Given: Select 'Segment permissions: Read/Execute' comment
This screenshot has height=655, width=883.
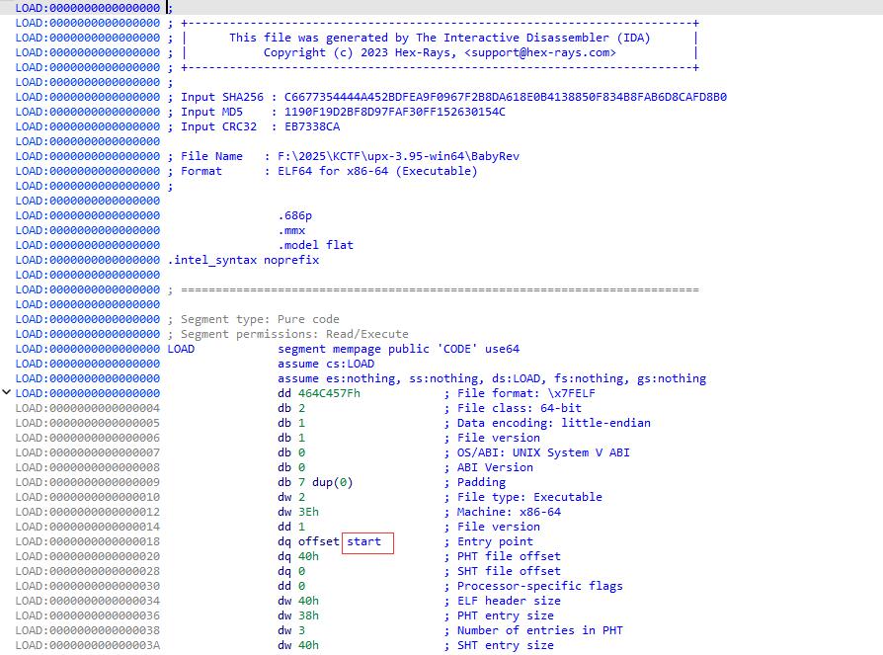Looking at the screenshot, I should (x=287, y=334).
